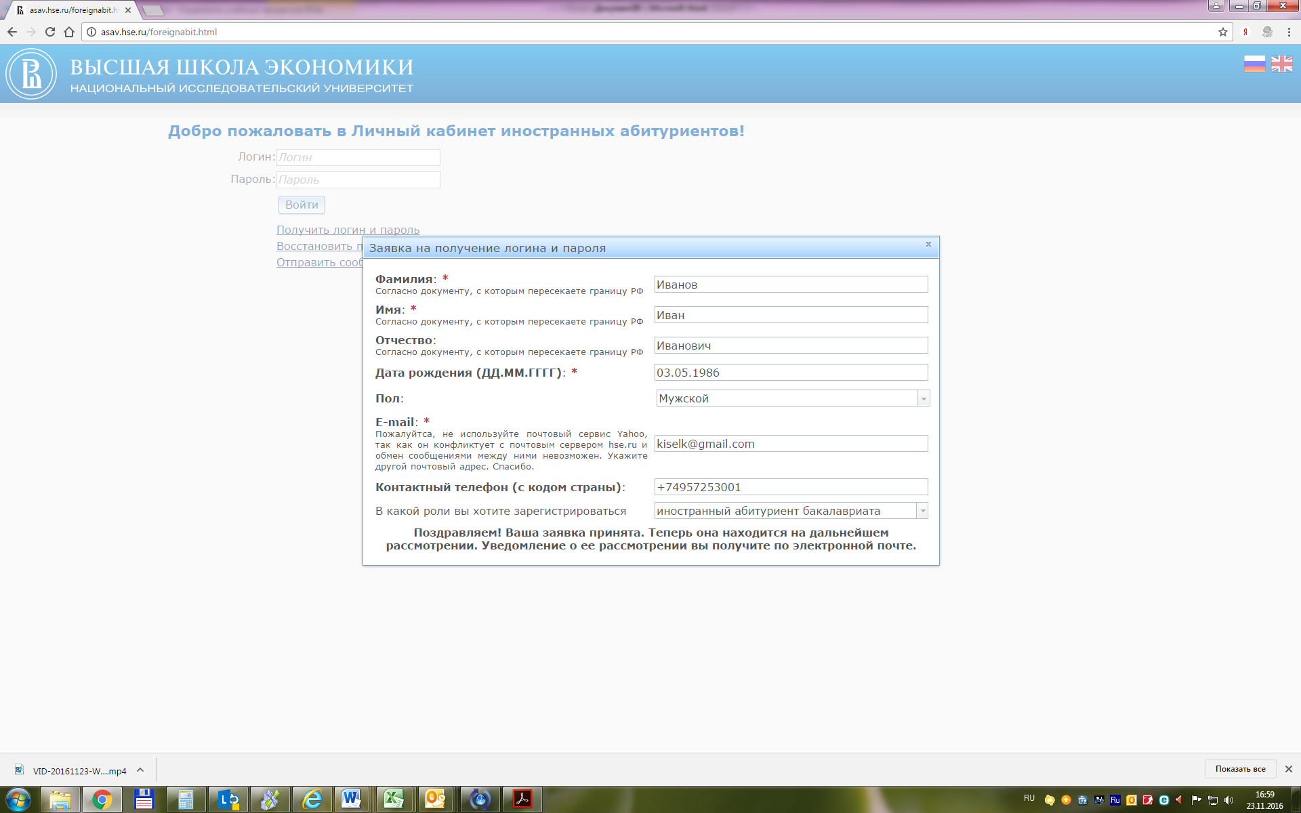
Task: Click the E-mail field with kiselk@gmail.com
Action: coord(791,444)
